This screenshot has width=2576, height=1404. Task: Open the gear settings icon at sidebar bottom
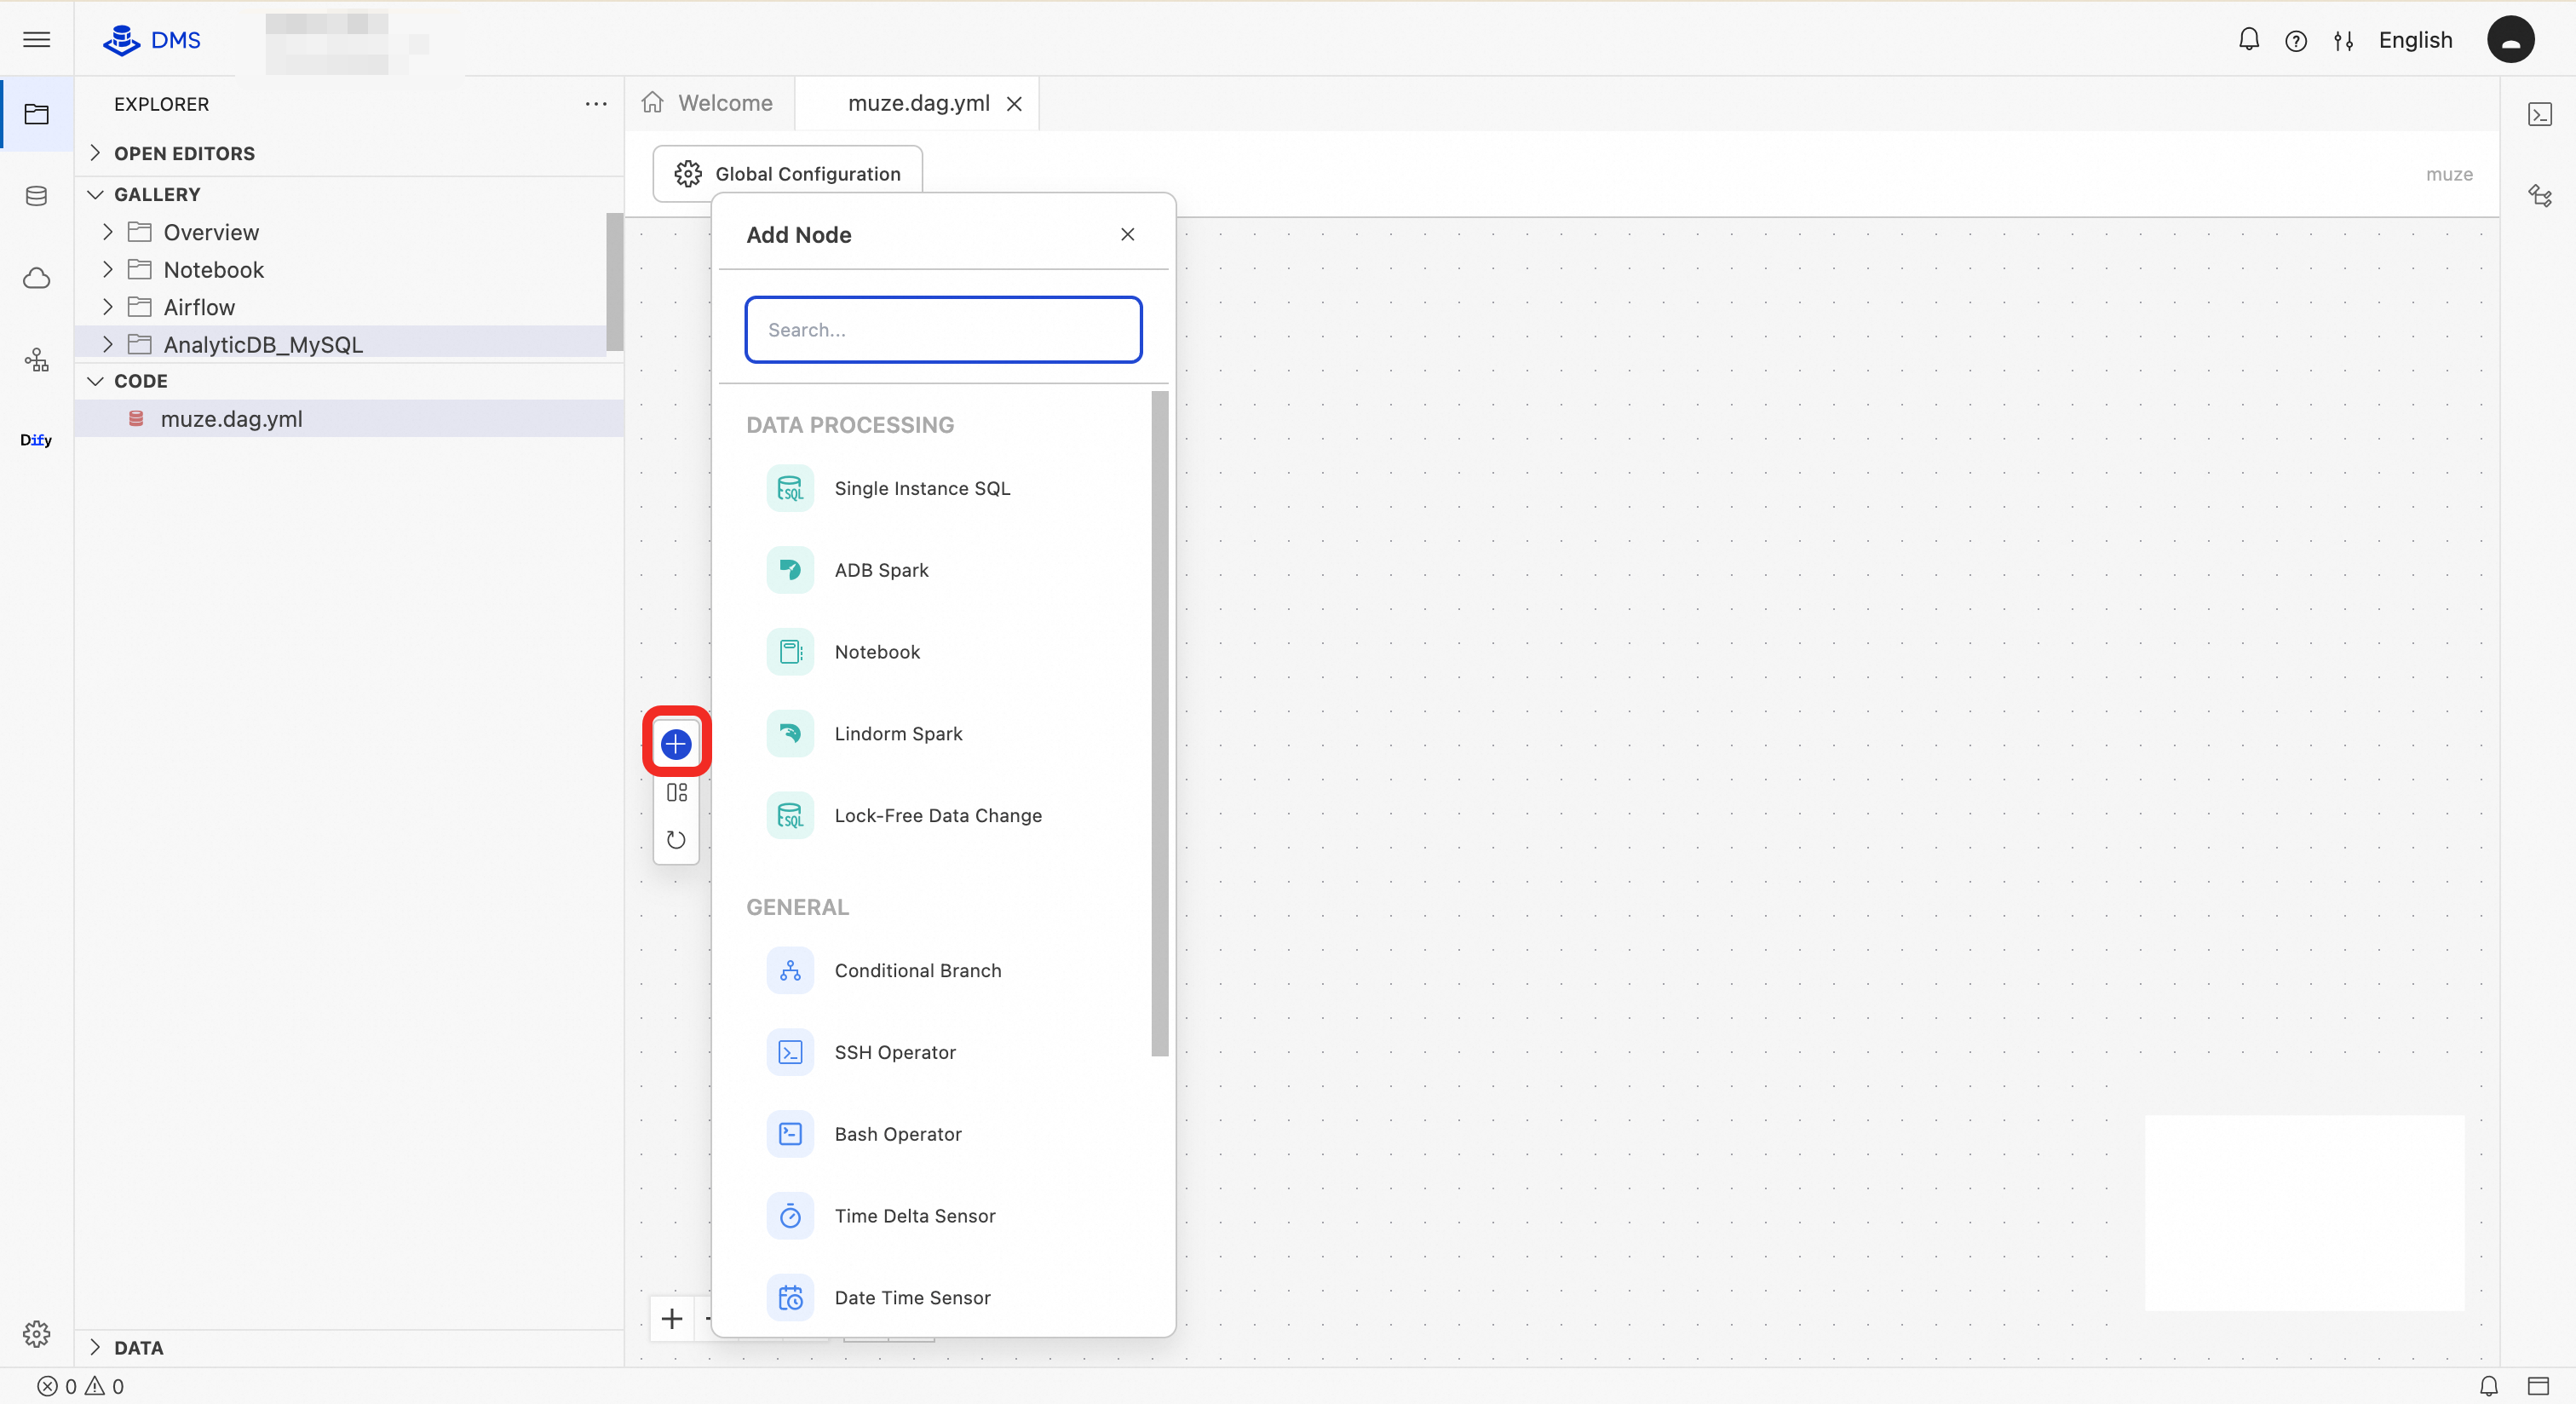coord(37,1333)
